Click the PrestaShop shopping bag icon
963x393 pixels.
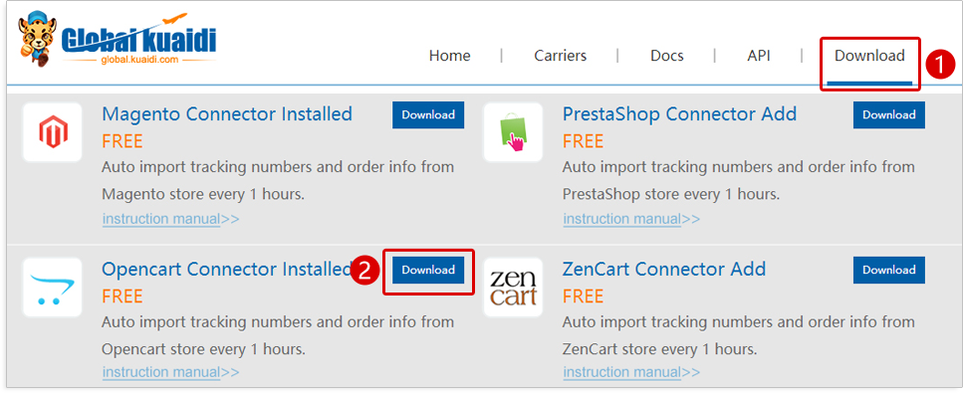(x=513, y=132)
